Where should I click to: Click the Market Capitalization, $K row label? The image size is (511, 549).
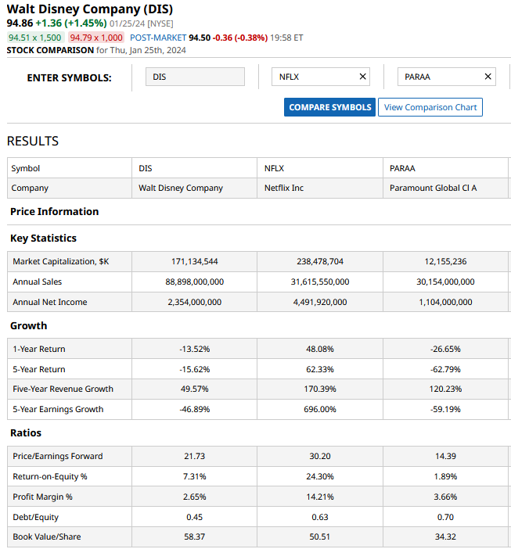[x=61, y=261]
